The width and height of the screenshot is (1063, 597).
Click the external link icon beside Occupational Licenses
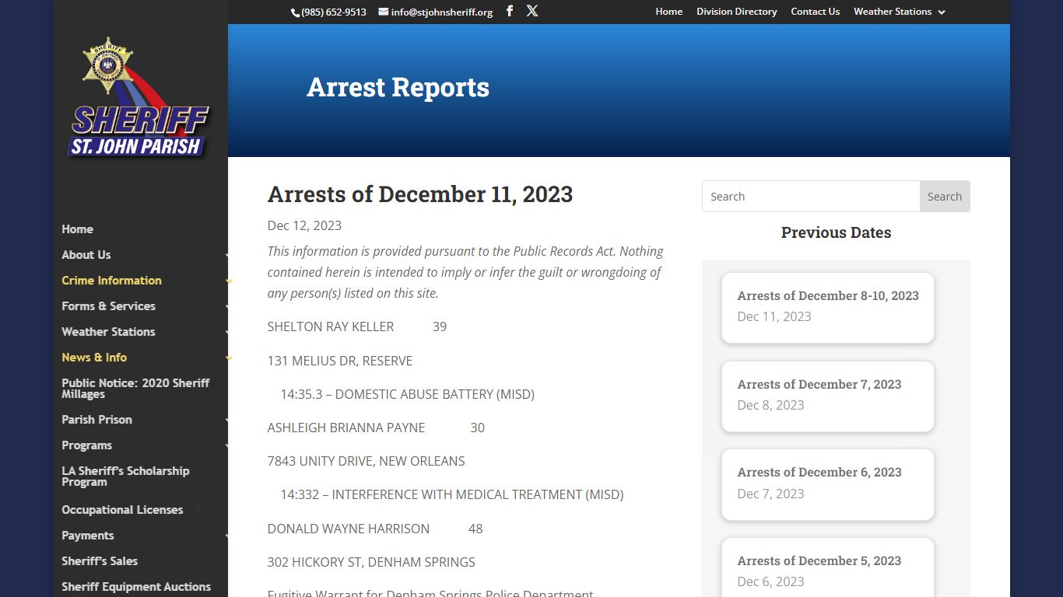coord(197,508)
